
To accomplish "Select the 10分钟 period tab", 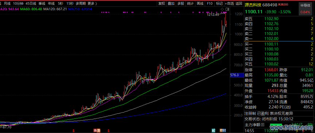I will (x=18, y=3).
